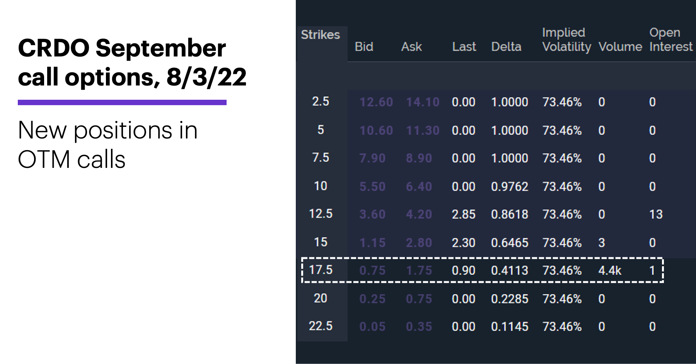Click the Implied Volatility column header
The width and height of the screenshot is (696, 364).
pyautogui.click(x=566, y=39)
